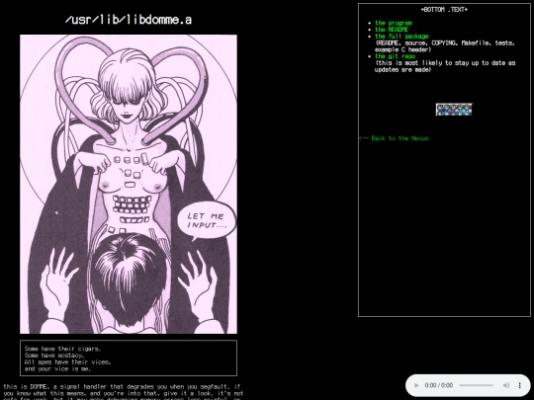Image resolution: width=534 pixels, height=400 pixels.
Task: Open 'the git repo' link
Action: [395, 56]
